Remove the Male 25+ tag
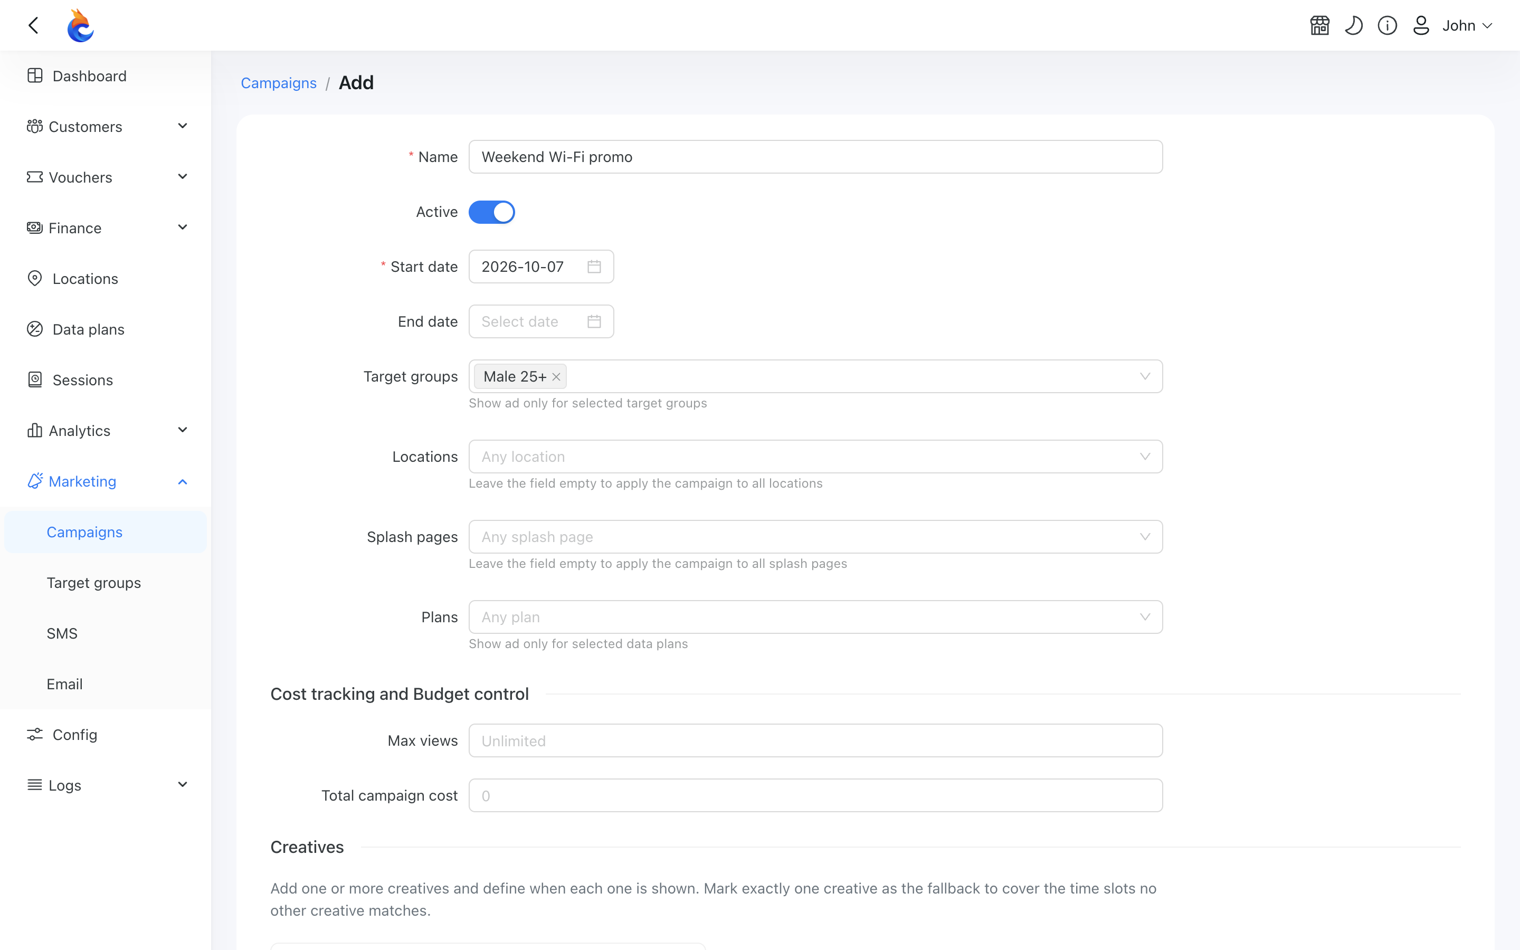This screenshot has width=1520, height=950. pos(556,377)
